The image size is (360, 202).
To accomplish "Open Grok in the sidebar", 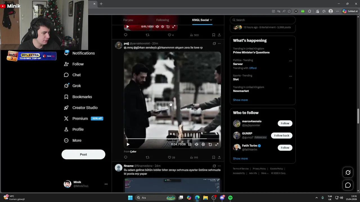I will 73,86.
